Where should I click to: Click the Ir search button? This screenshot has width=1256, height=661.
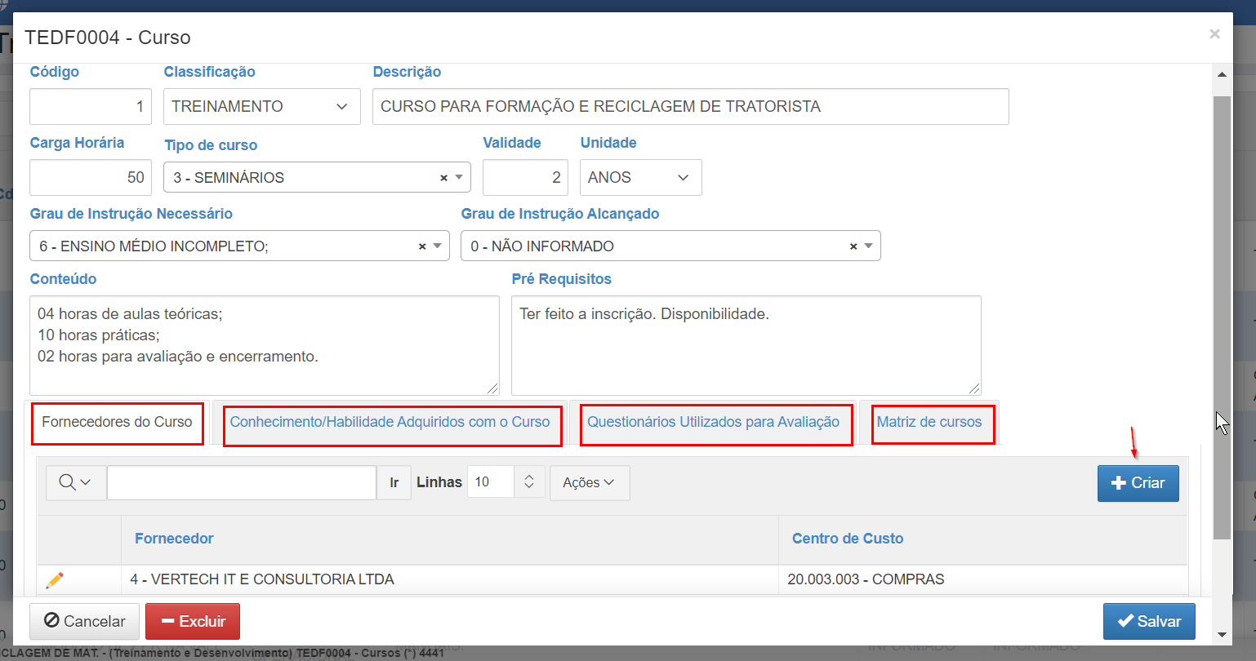pos(394,482)
